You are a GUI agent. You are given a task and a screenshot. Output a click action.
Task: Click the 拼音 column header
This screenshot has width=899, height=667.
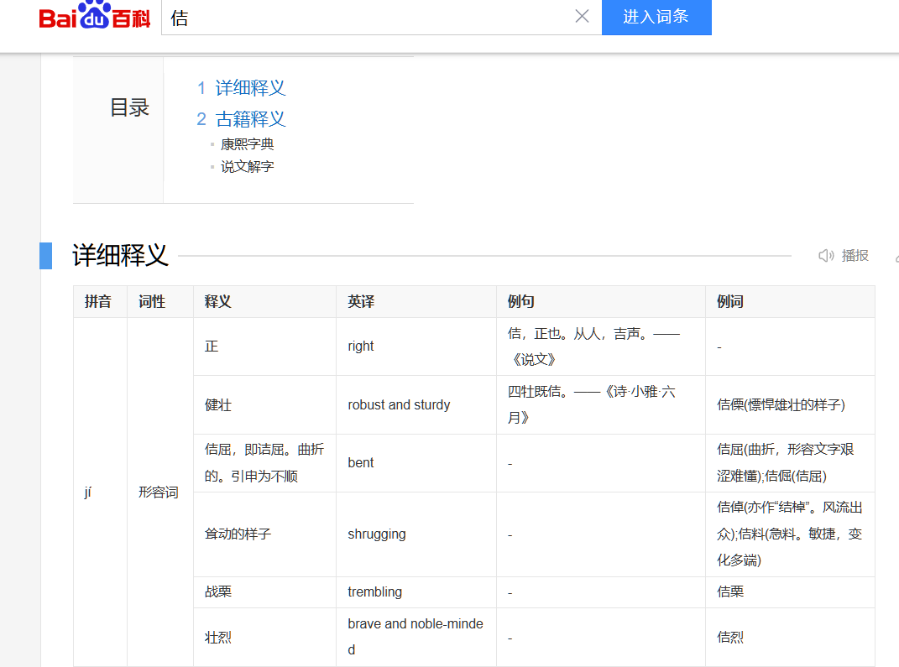(x=98, y=301)
